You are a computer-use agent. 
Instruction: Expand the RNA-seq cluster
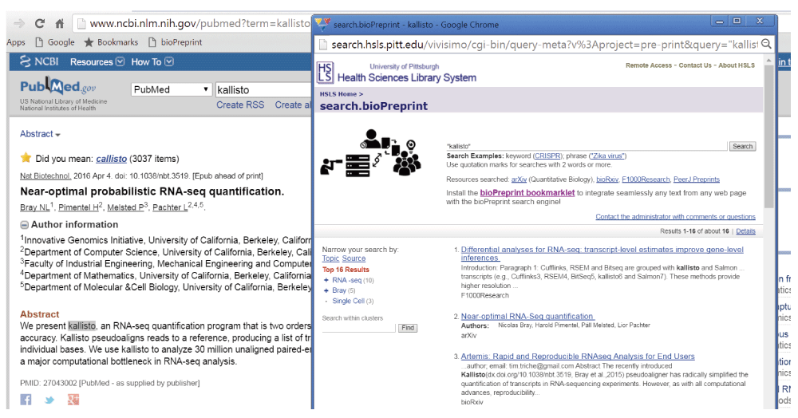pos(326,280)
